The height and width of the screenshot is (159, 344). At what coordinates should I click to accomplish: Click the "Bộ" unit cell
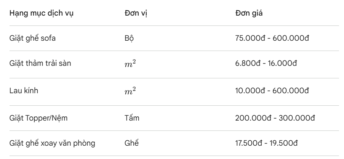tap(129, 38)
